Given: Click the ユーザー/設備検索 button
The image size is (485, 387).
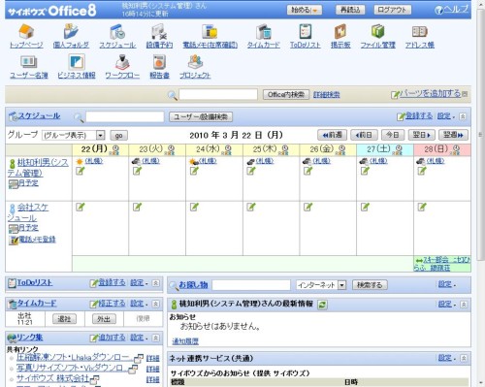Looking at the screenshot, I should point(201,116).
